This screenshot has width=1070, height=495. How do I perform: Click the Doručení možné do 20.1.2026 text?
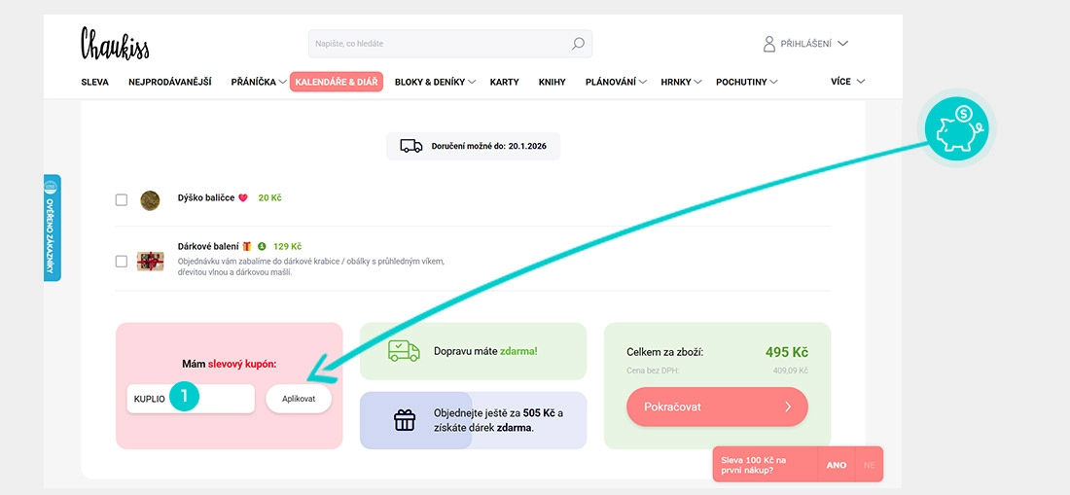pyautogui.click(x=489, y=147)
